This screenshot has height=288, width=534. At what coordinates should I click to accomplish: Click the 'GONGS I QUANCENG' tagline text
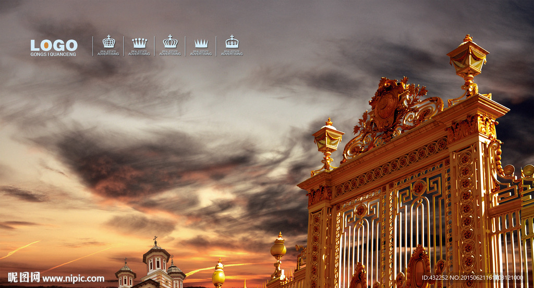(x=53, y=55)
